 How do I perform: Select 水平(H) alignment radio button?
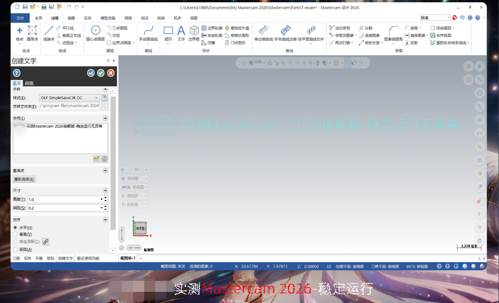point(15,228)
